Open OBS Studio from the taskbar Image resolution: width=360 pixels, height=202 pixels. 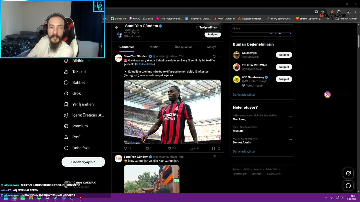72,198
